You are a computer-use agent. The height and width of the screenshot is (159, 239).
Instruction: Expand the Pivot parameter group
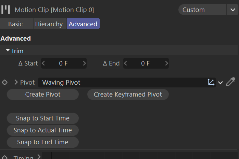pos(16,82)
